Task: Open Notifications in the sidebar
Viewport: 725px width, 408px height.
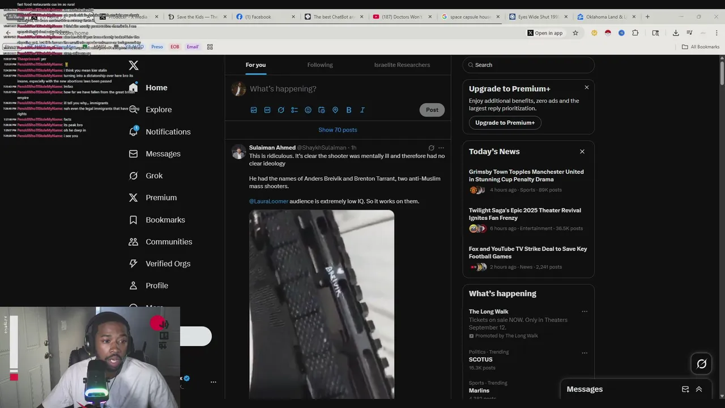Action: tap(160, 131)
